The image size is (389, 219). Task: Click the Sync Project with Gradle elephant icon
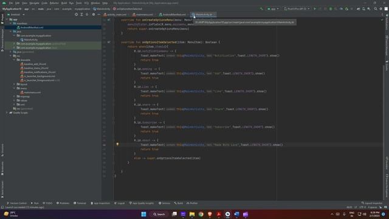358,9
